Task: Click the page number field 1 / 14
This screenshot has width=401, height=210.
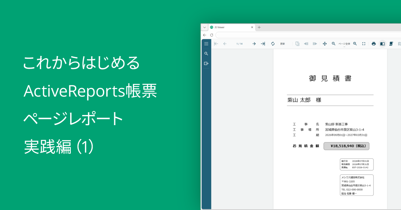Action: click(240, 44)
